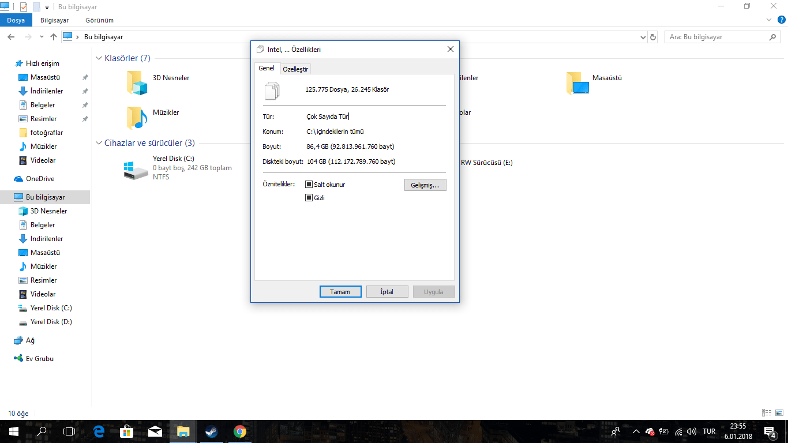Click the Gelişmiş... button
788x443 pixels.
425,185
